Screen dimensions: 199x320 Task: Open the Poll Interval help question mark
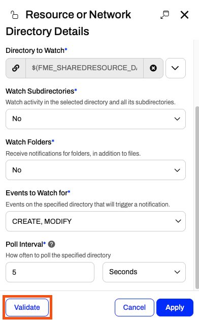tap(52, 244)
